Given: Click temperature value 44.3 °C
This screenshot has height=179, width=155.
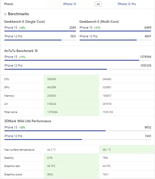Looking at the screenshot, I should pyautogui.click(x=51, y=150).
